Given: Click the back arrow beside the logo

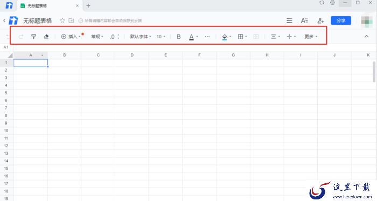Looking at the screenshot, I should pyautogui.click(x=4, y=20).
